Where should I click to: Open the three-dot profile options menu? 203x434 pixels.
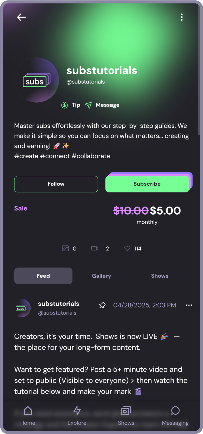tap(181, 17)
